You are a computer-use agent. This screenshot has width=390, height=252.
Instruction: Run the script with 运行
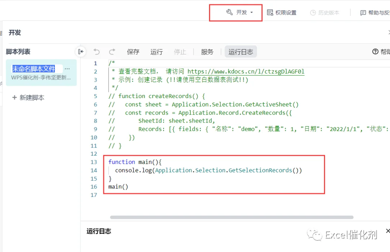point(156,52)
